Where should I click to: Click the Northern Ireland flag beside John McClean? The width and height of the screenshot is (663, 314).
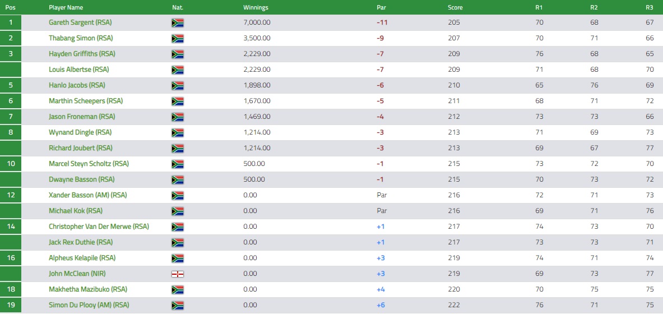pos(178,274)
